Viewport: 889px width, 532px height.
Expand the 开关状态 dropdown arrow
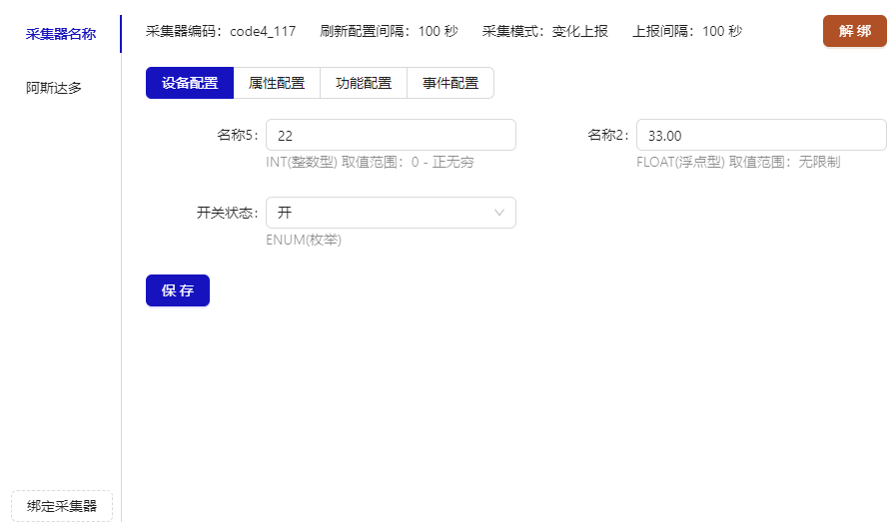[x=499, y=213]
